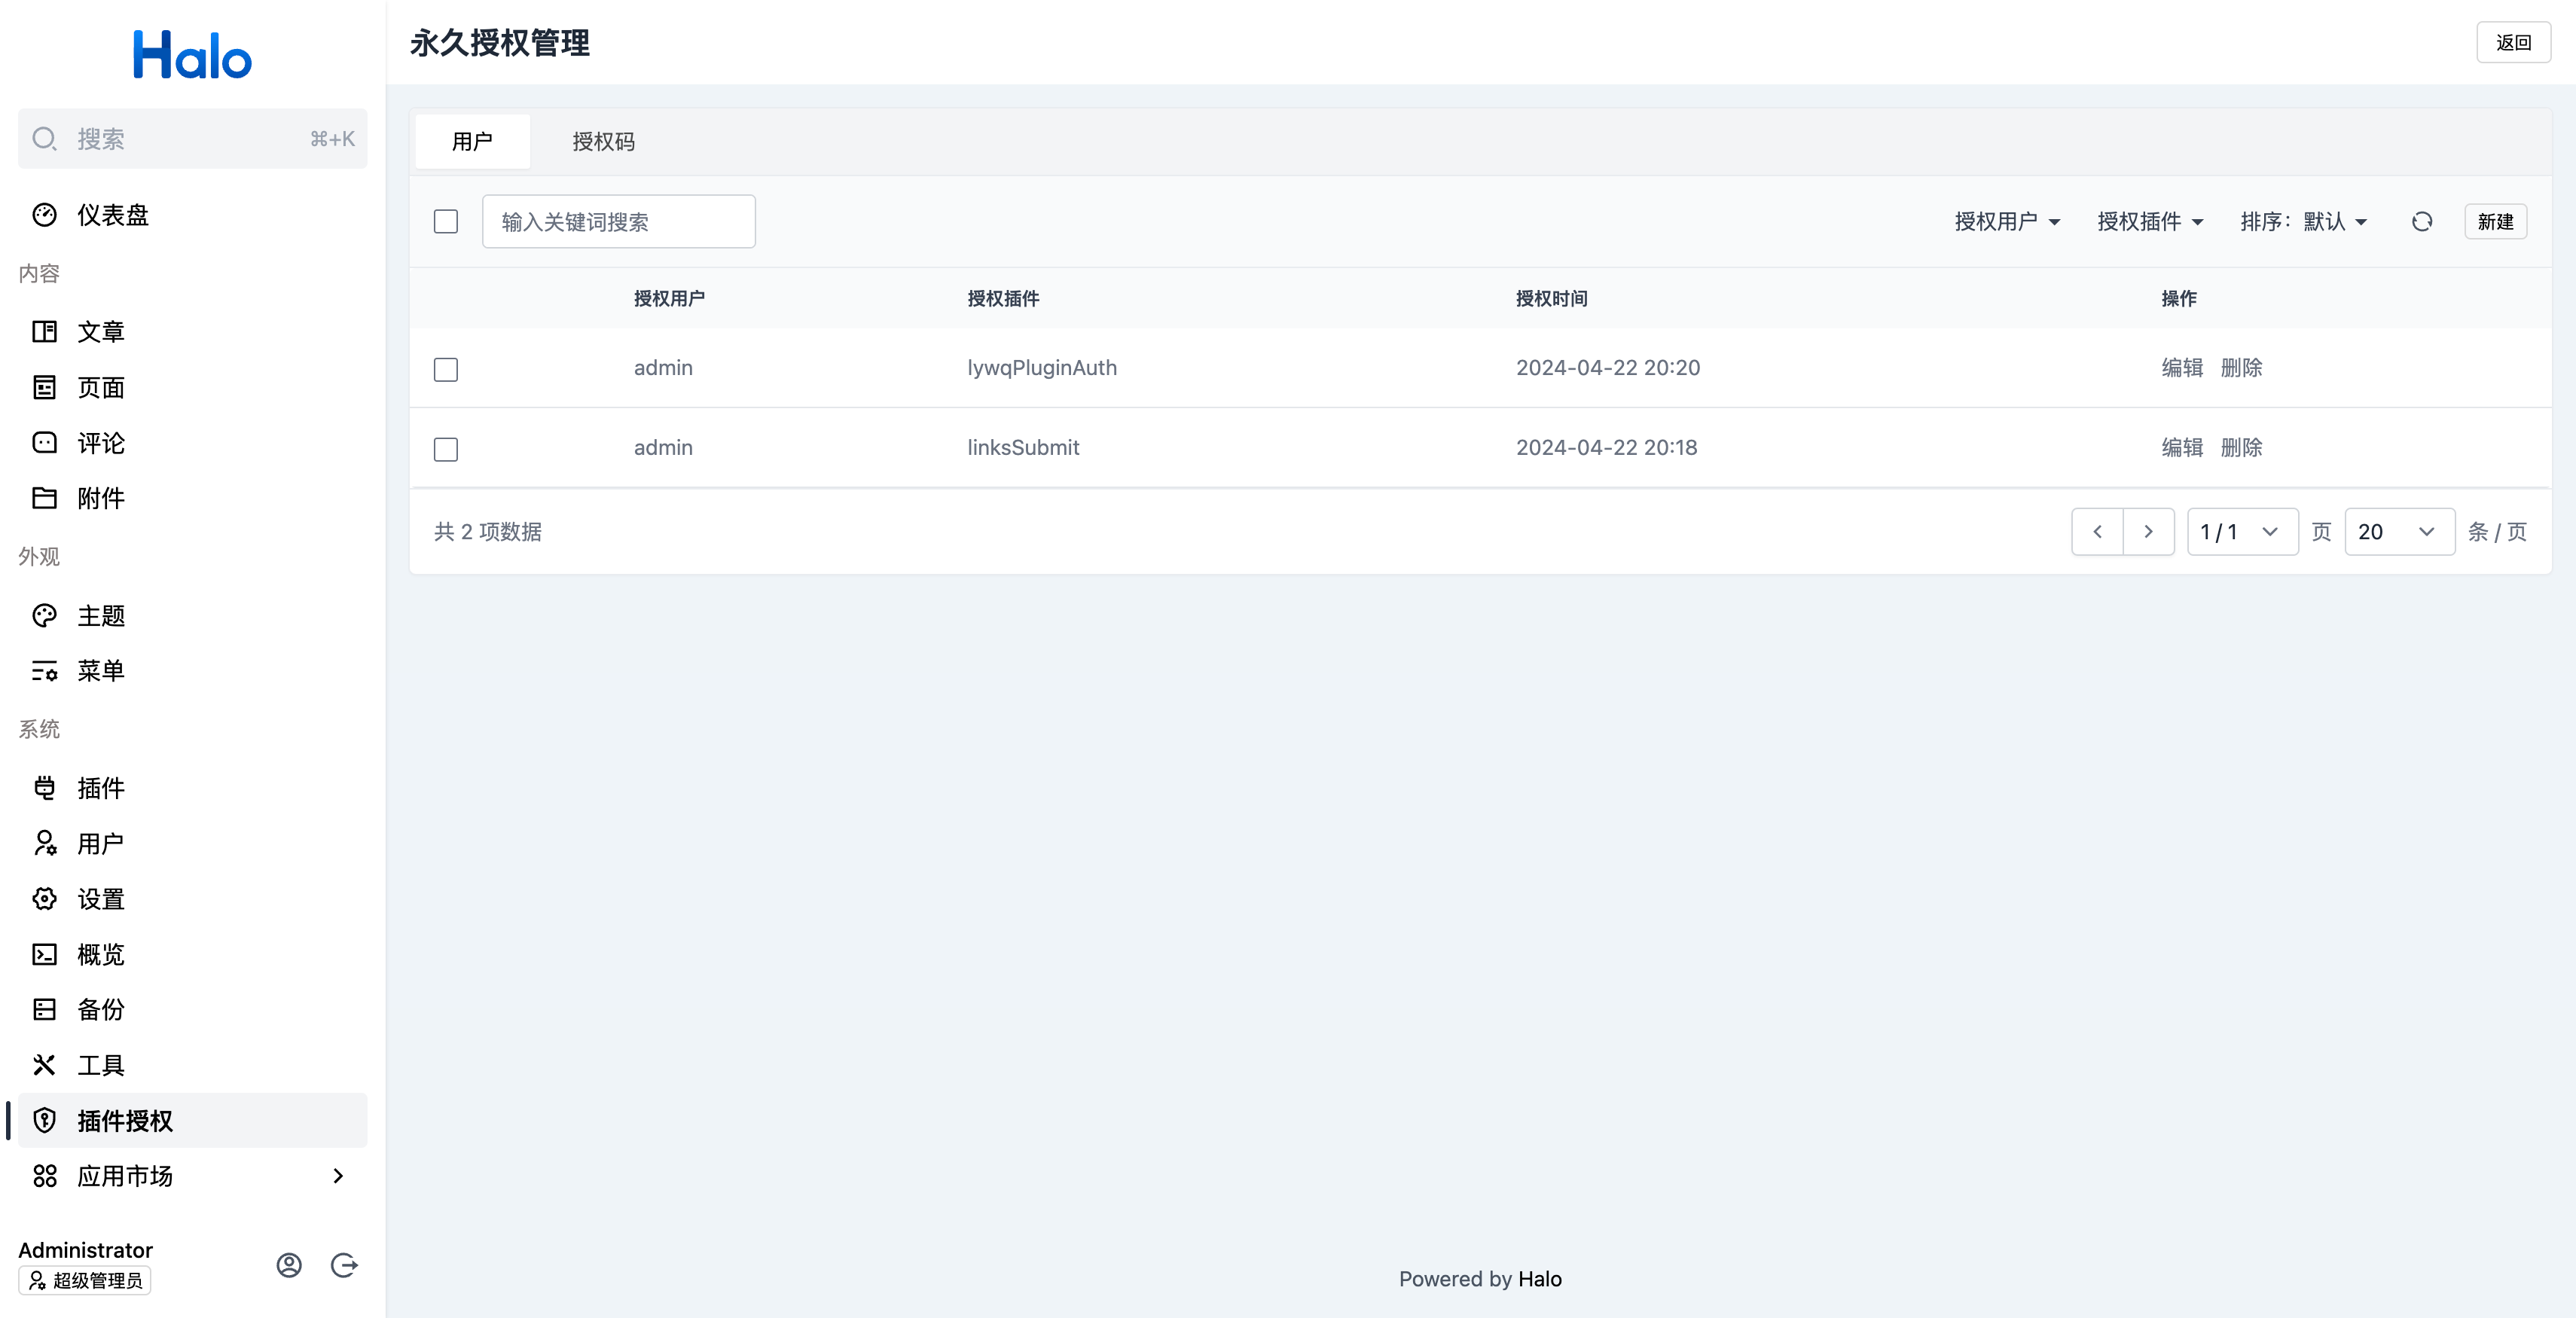Open the 1 / 1 page selector
Screen dimensions: 2576x1318
(x=2242, y=532)
